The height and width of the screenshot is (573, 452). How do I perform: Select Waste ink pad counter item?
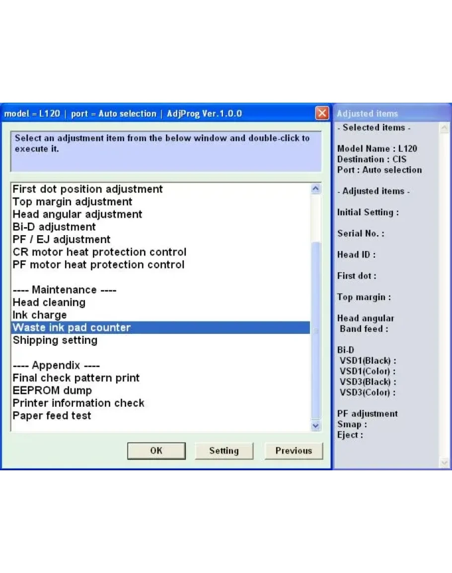[72, 327]
